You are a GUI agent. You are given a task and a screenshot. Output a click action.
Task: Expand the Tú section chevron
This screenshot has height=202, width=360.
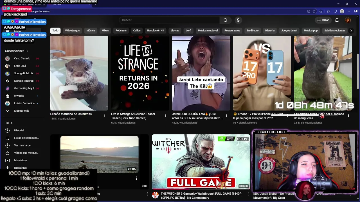(x=12, y=123)
